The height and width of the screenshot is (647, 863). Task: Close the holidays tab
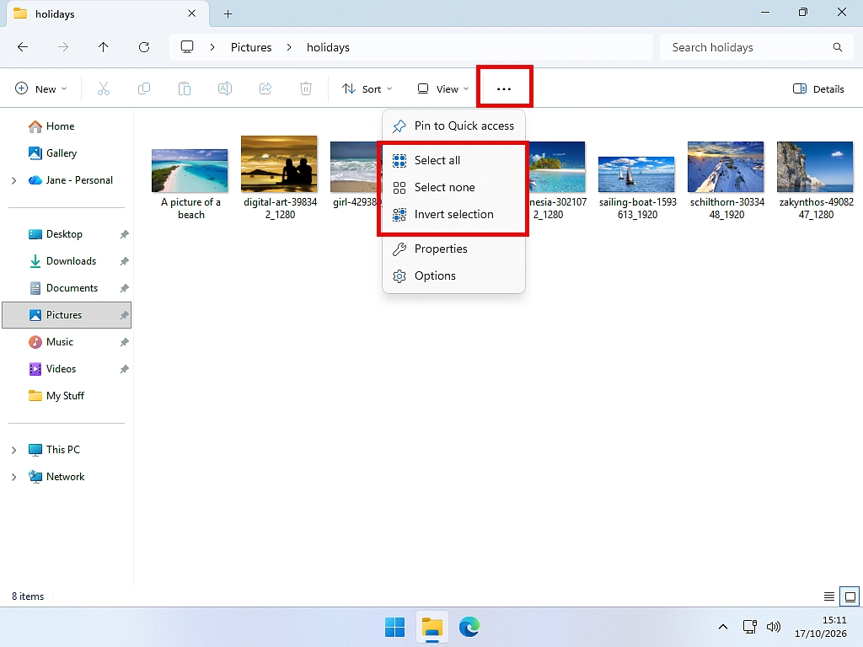point(191,13)
